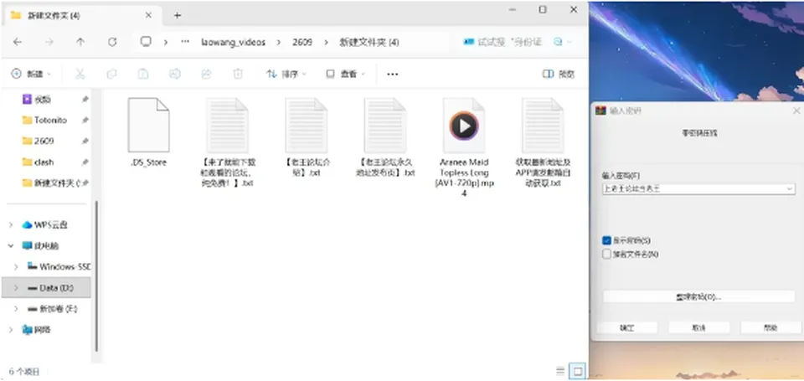Close the 输入密码 password dialog
This screenshot has height=381, width=804.
[796, 111]
